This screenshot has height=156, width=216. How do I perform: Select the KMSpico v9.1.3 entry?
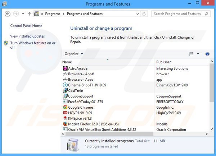[x=80, y=118]
